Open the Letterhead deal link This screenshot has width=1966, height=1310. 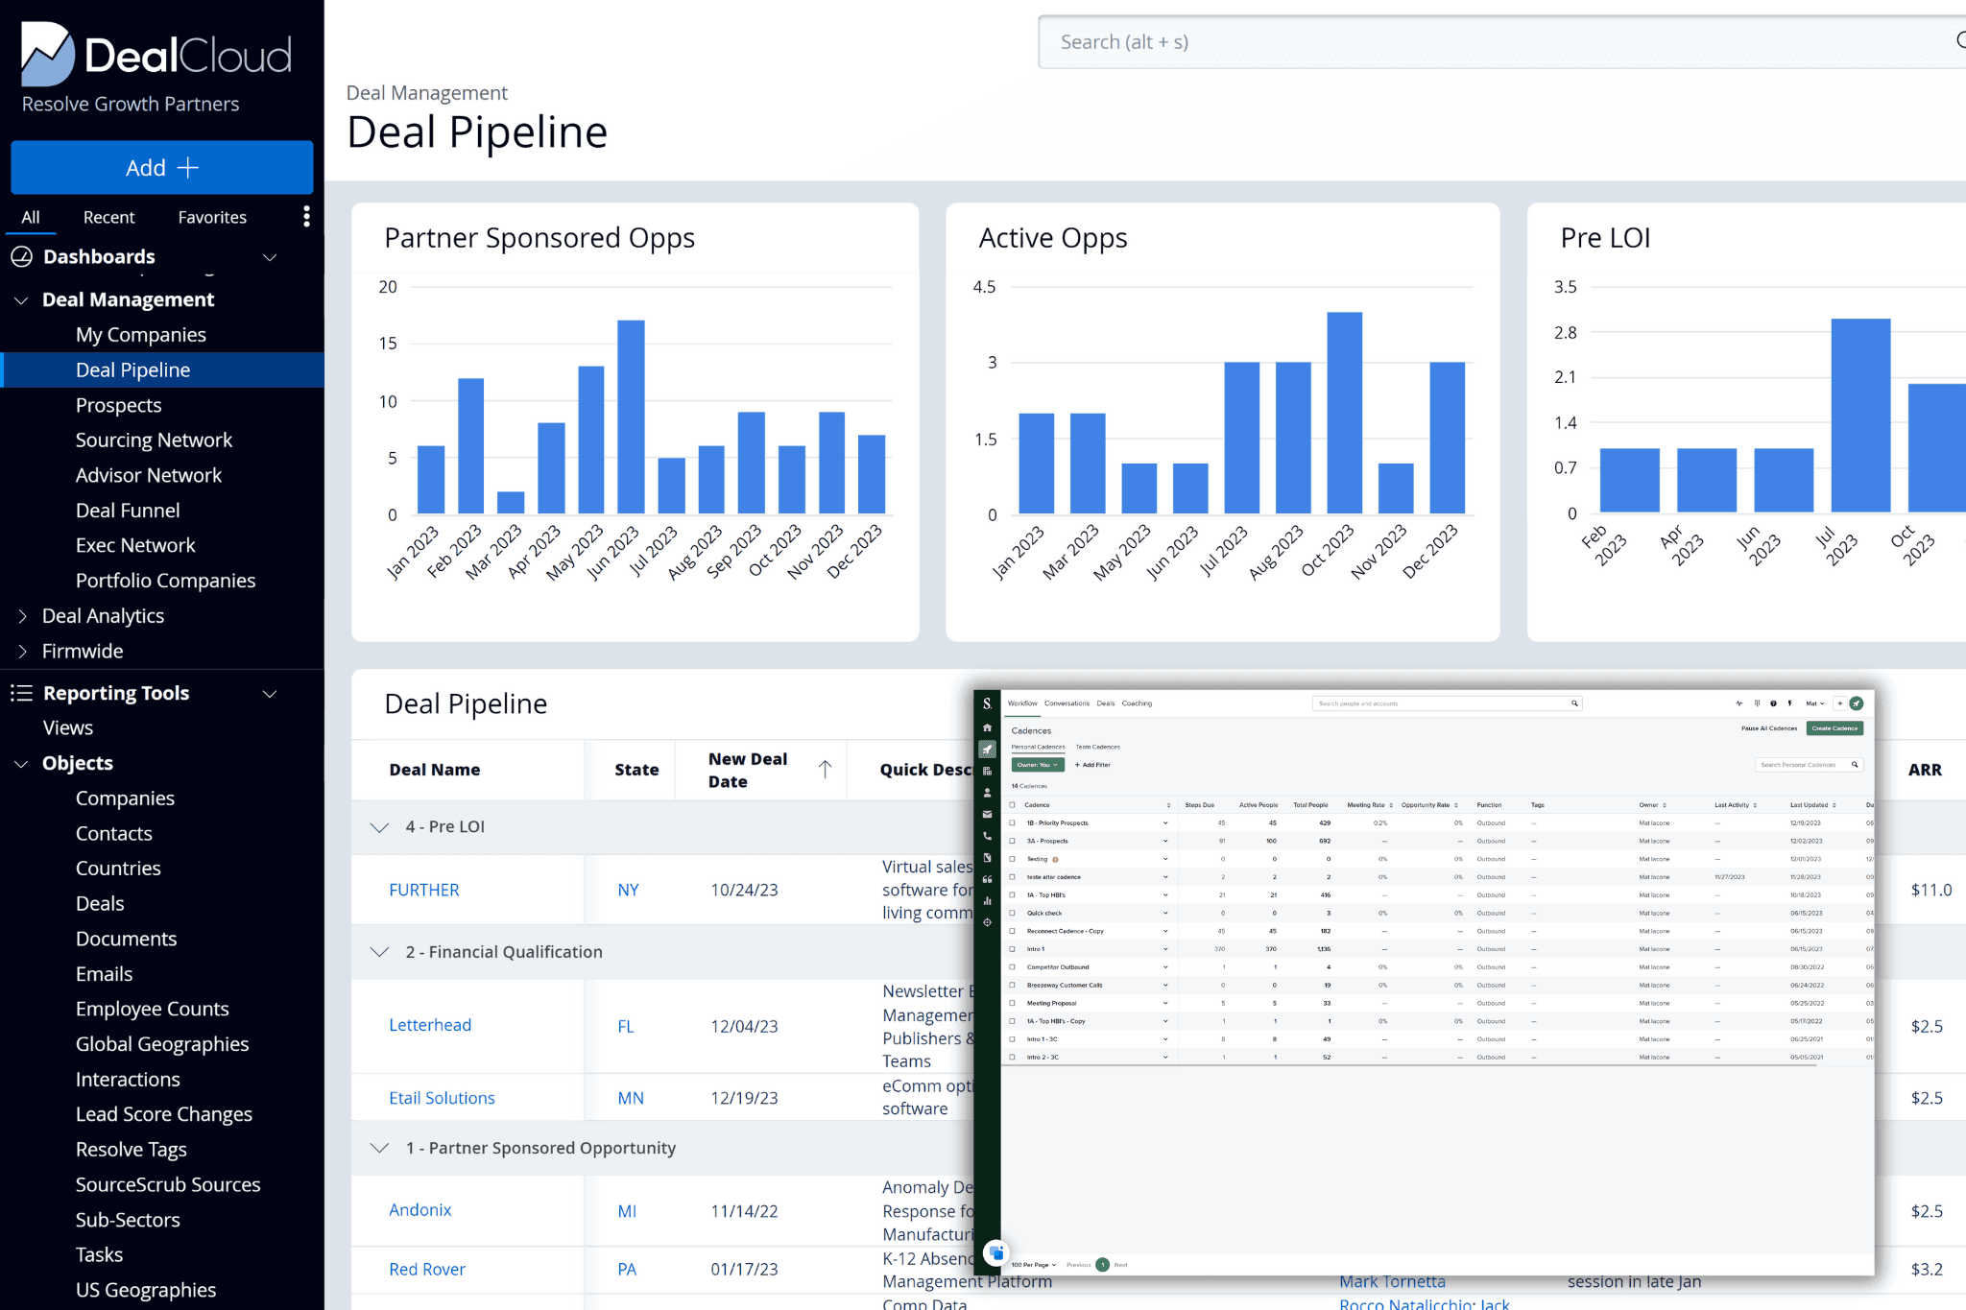pyautogui.click(x=430, y=1025)
